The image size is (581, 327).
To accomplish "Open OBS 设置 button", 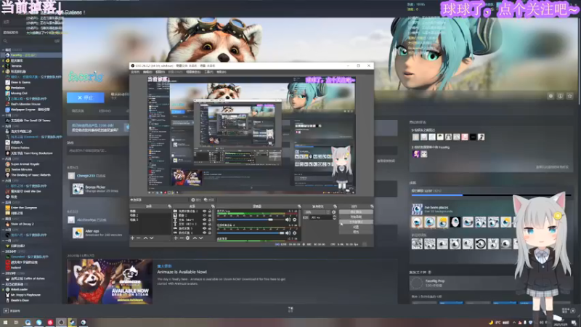I will click(356, 227).
